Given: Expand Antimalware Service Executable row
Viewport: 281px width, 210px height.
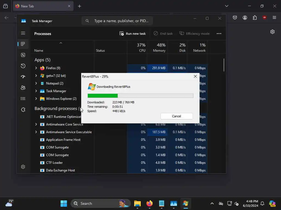Looking at the screenshot, I should tap(36, 132).
